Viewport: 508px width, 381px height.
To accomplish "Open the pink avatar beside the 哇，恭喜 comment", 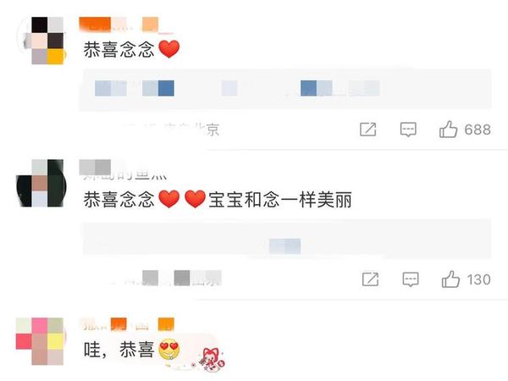I will coord(41,341).
